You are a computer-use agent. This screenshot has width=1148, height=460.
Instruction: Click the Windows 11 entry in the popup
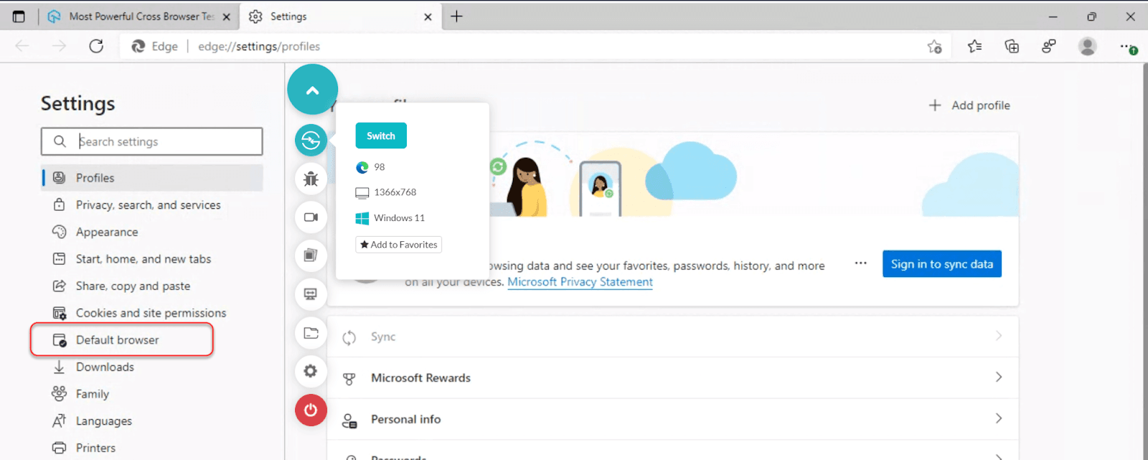pyautogui.click(x=390, y=218)
